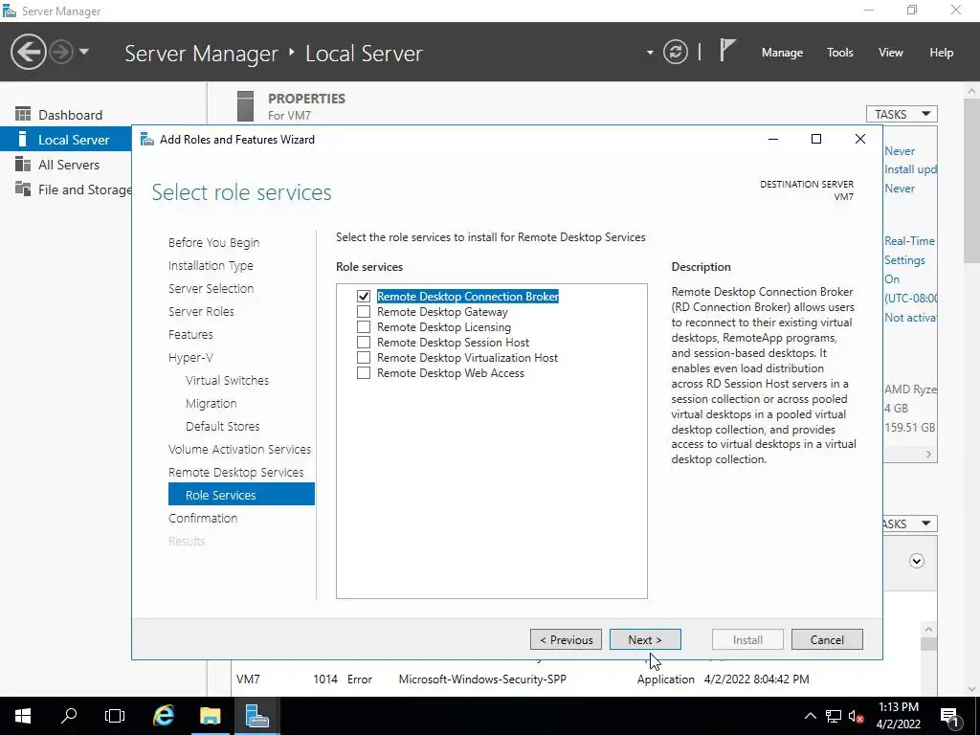Click the VM7 event row server name
Viewport: 980px width, 735px height.
[x=248, y=679]
